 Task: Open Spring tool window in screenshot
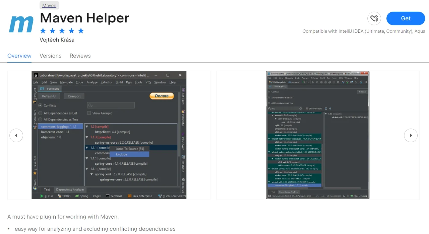coord(82,196)
